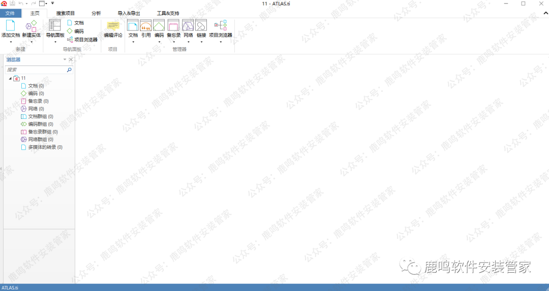Open dropdown under 项目浏览器 in 管理器 group
549x291 pixels.
pos(221,42)
